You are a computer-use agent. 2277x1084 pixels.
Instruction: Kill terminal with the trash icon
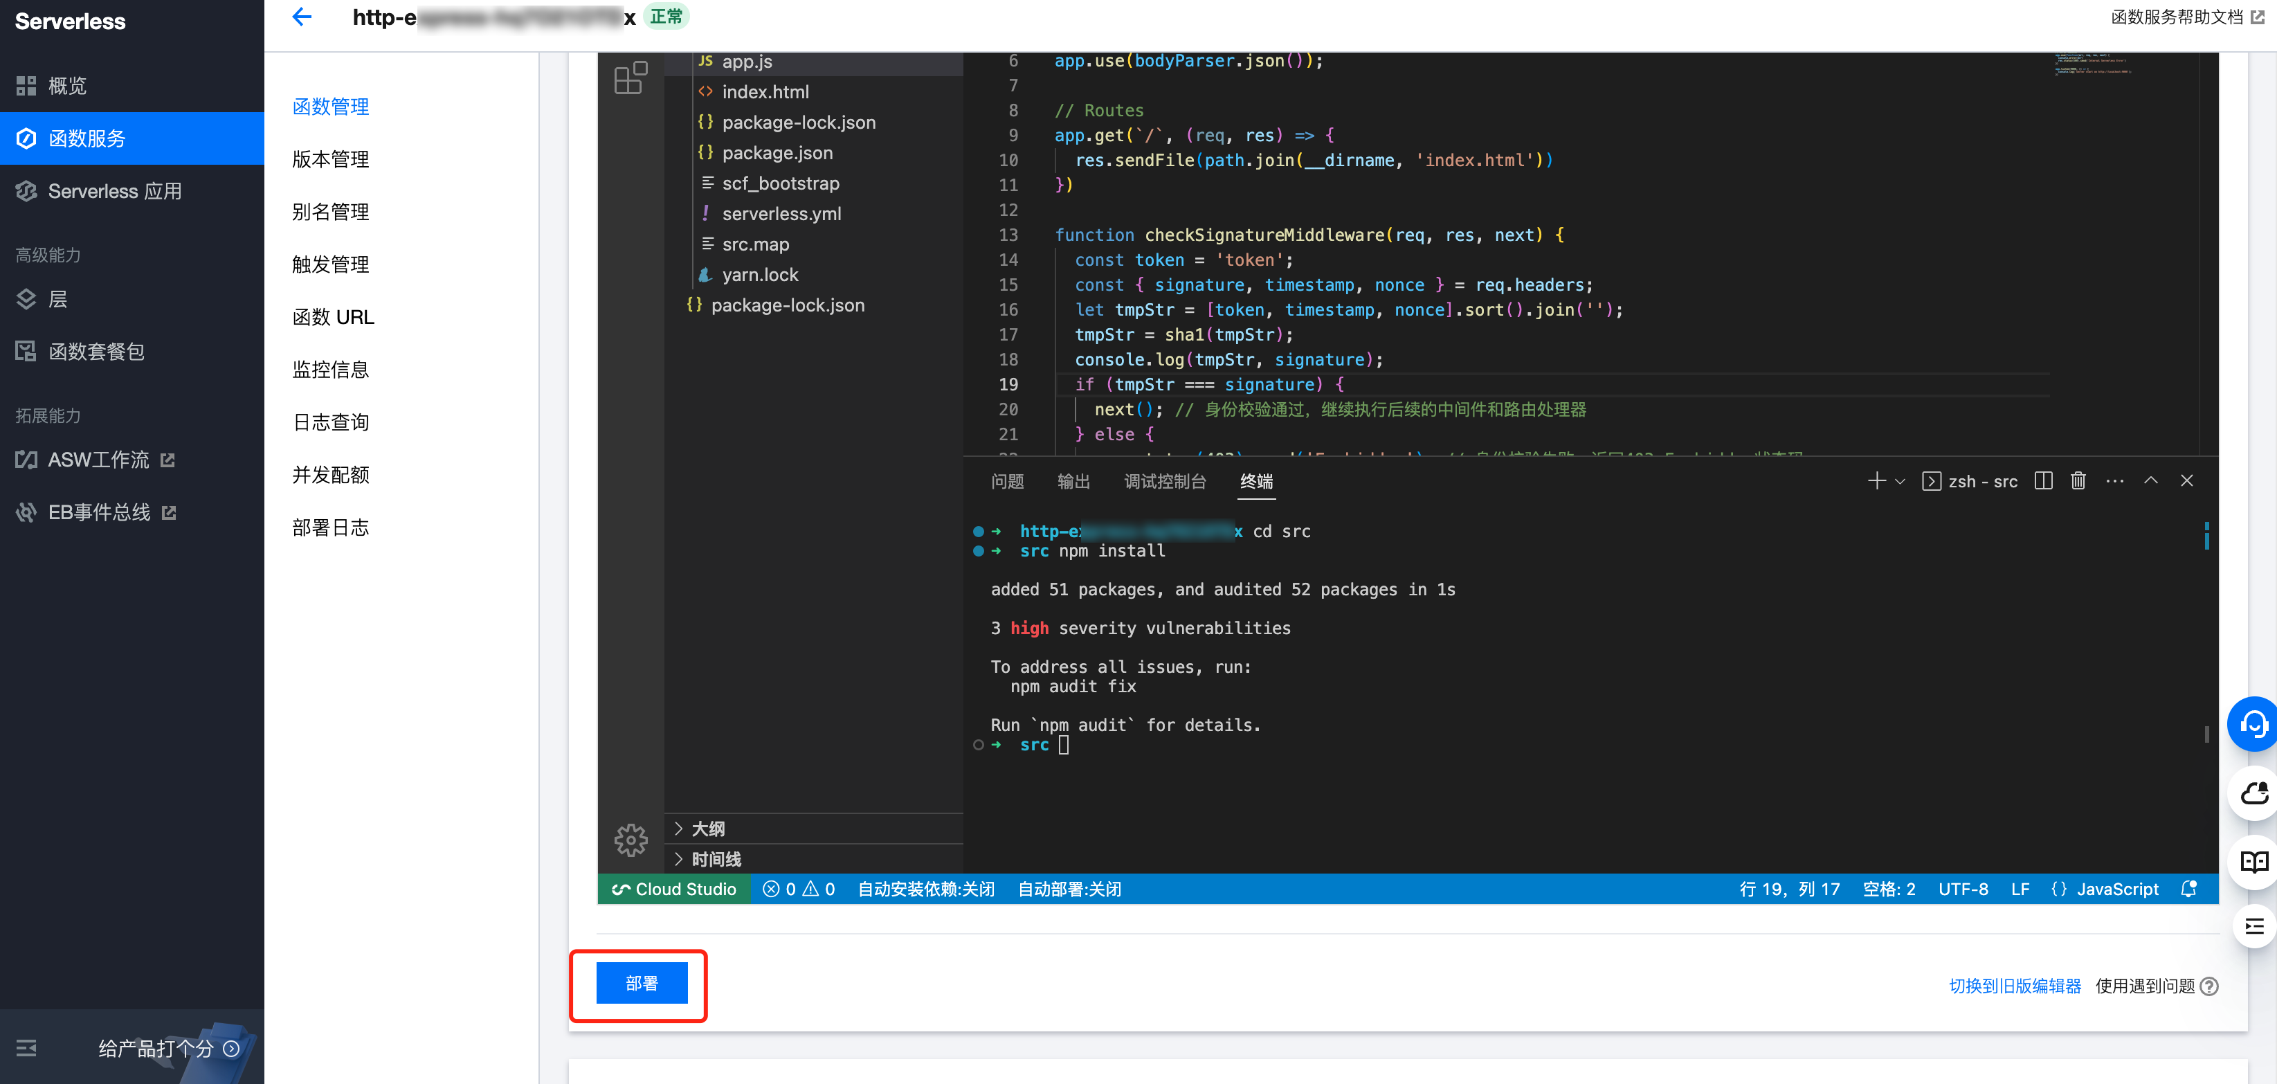[2078, 481]
